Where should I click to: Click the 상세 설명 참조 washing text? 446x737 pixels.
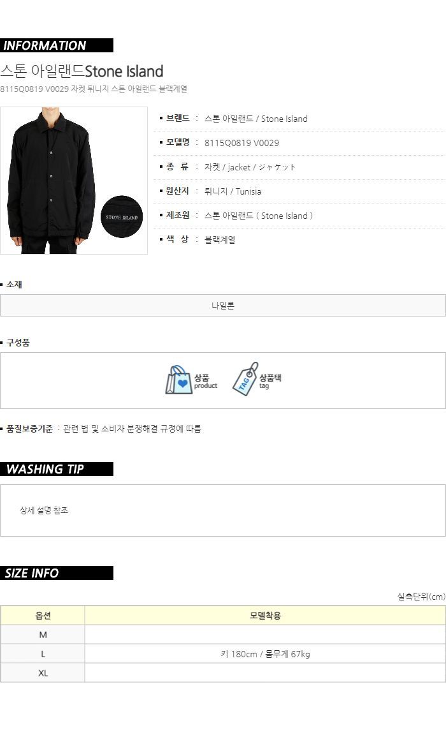44,510
